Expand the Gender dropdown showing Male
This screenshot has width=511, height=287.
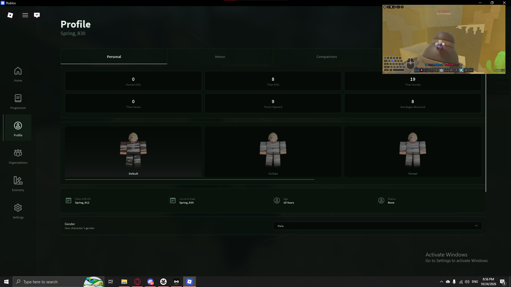(x=377, y=226)
